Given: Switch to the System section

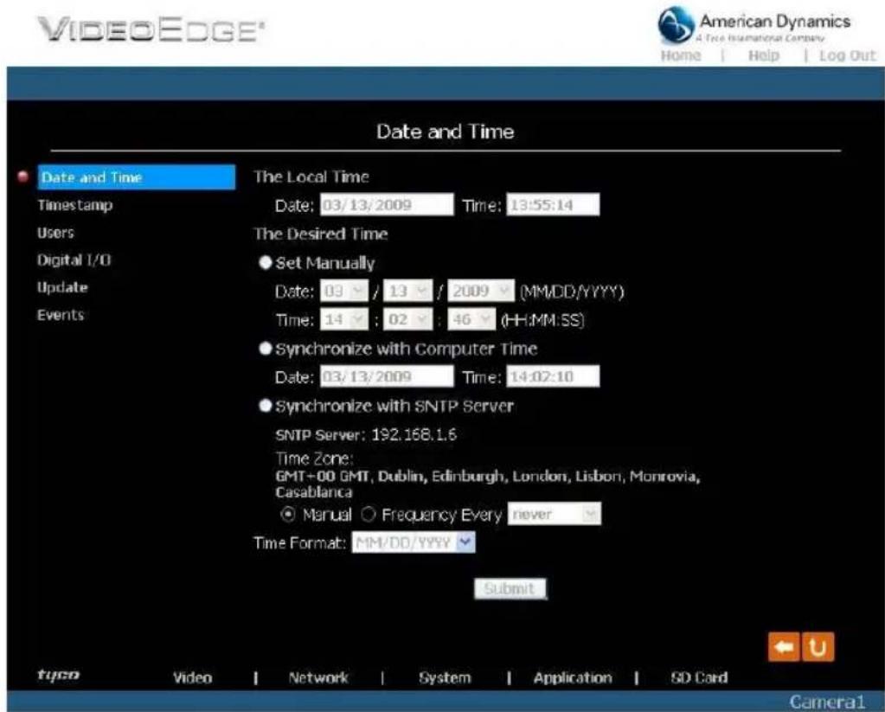Looking at the screenshot, I should (x=445, y=677).
